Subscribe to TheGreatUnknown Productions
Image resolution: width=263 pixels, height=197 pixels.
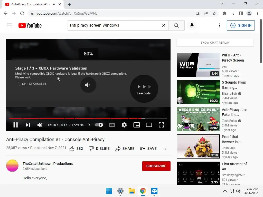(156, 166)
